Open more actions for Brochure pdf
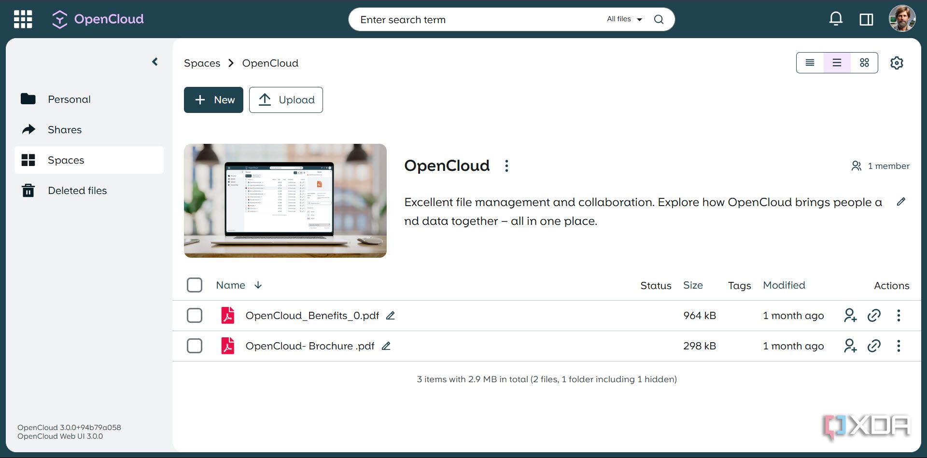927x458 pixels. point(899,346)
